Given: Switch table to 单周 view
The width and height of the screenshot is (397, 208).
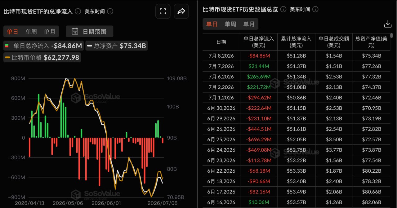Looking at the screenshot, I should (230, 24).
